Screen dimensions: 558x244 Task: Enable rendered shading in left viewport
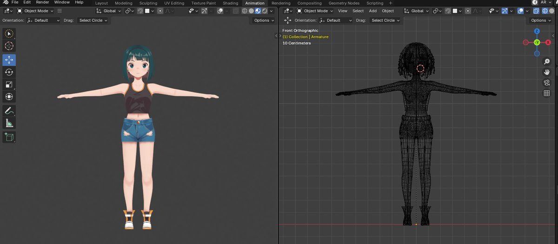(264, 11)
